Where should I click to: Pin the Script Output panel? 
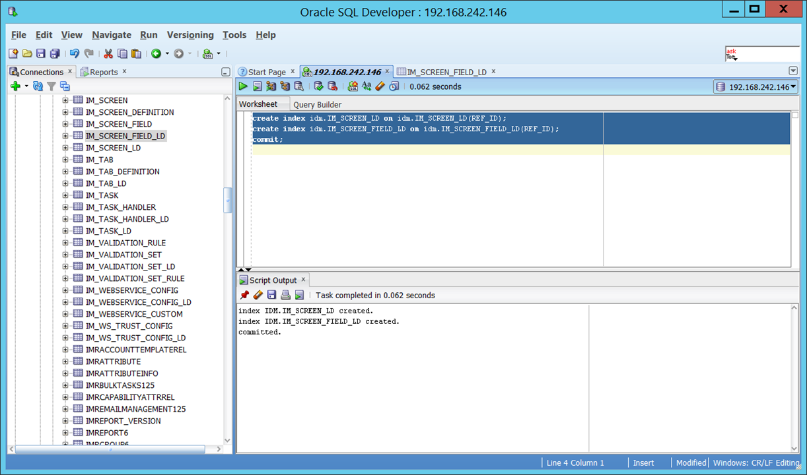[244, 295]
